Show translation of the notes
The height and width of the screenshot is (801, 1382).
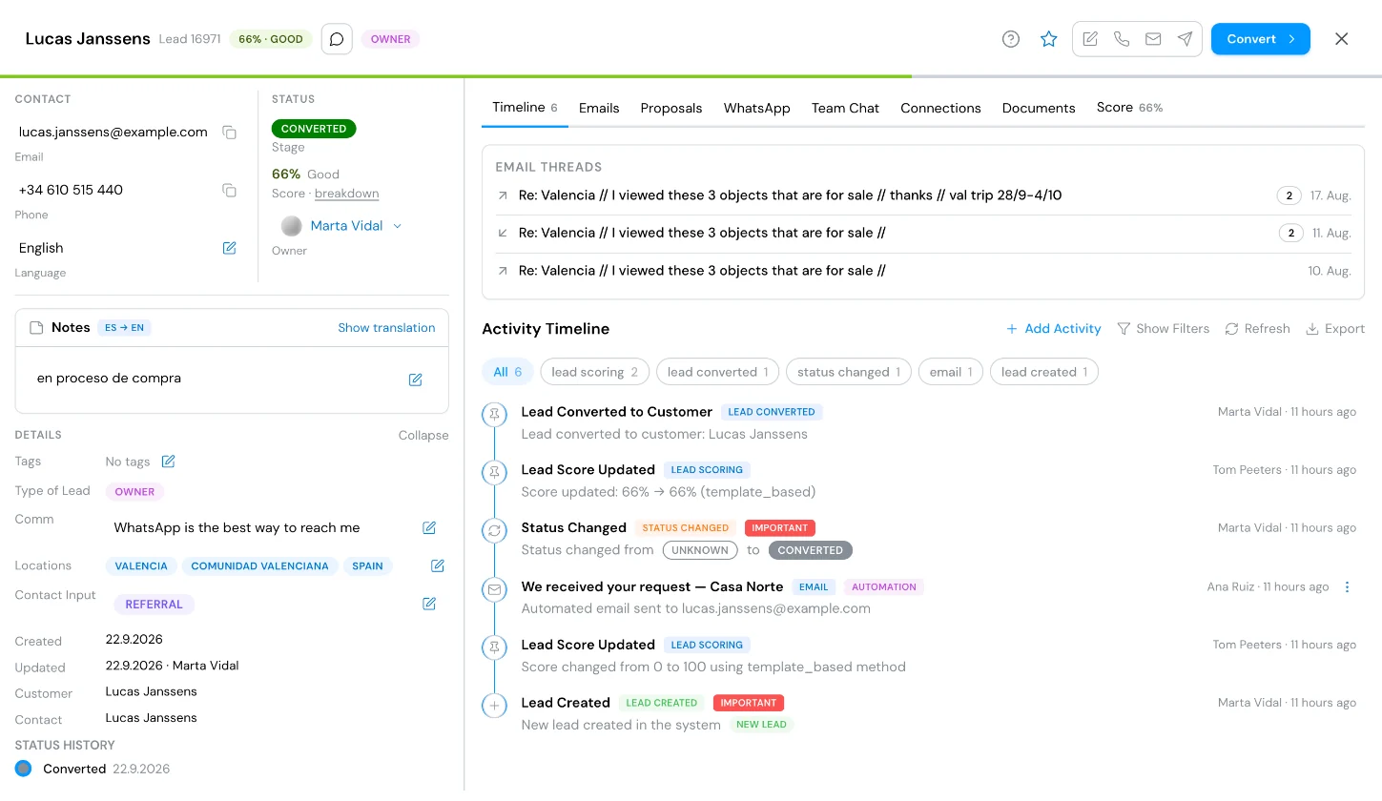386,328
